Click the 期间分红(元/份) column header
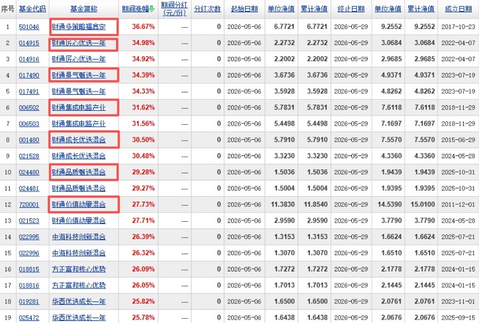Image resolution: width=479 pixels, height=323 pixels. (174, 9)
